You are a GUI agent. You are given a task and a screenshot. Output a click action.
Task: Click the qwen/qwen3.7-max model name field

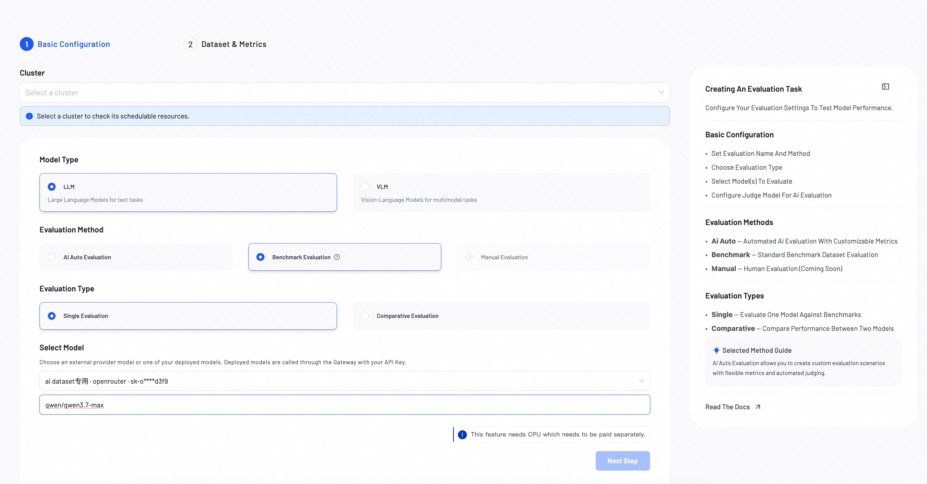[345, 405]
